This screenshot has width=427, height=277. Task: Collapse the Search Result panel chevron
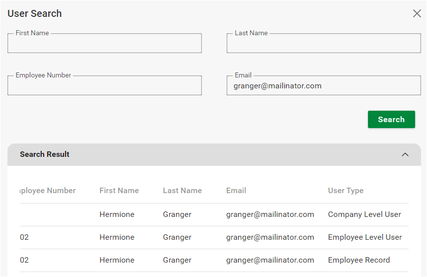click(x=405, y=154)
